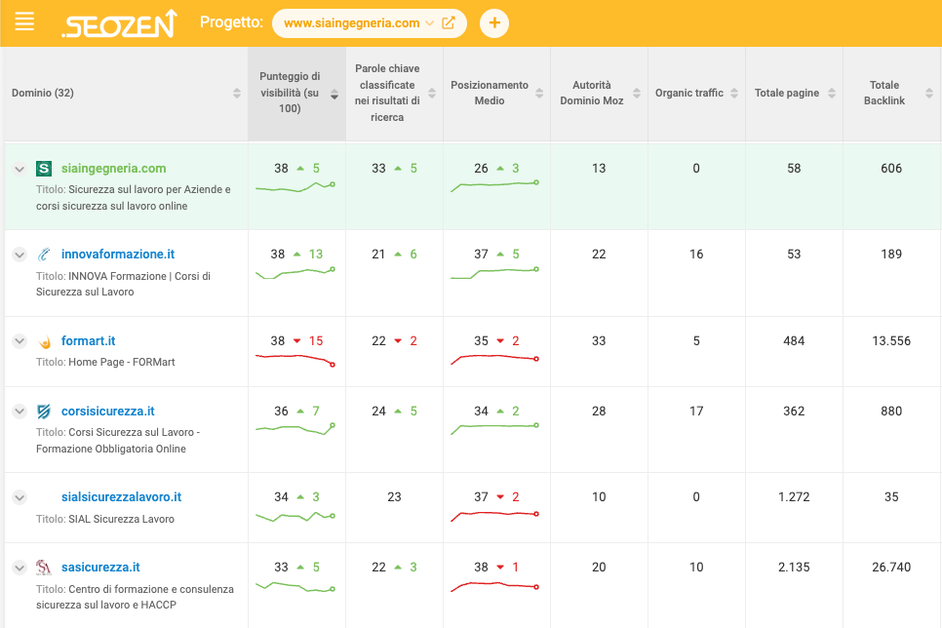This screenshot has height=628, width=942.
Task: Click the sasicurezza.it favicon
Action: [x=44, y=568]
